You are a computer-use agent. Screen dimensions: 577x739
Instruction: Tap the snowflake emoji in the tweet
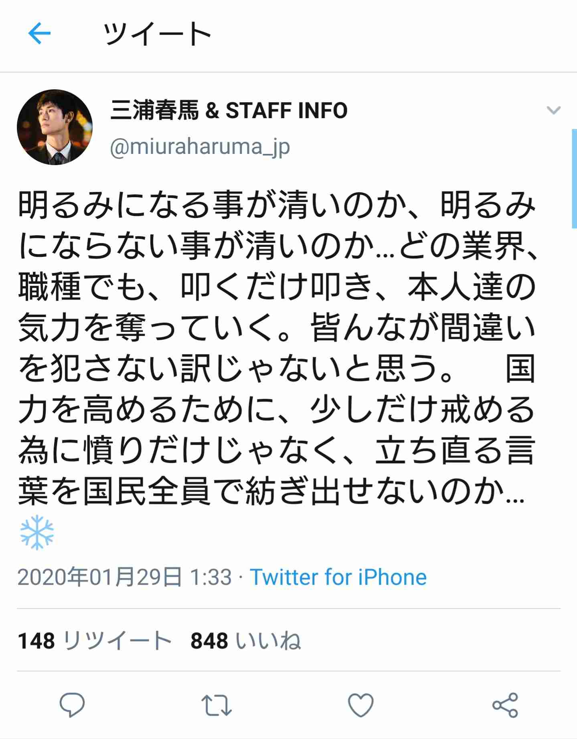pos(36,532)
